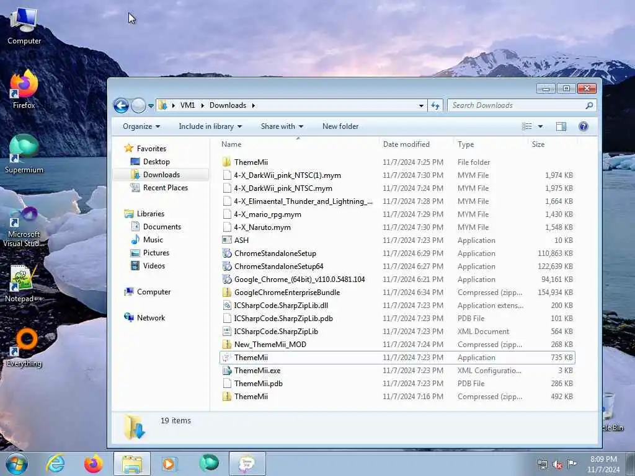Open the Action Center flag icon

571,464
